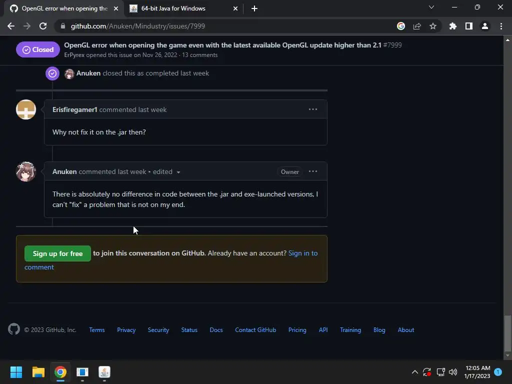
Task: Click the Owner badge
Action: [289, 172]
